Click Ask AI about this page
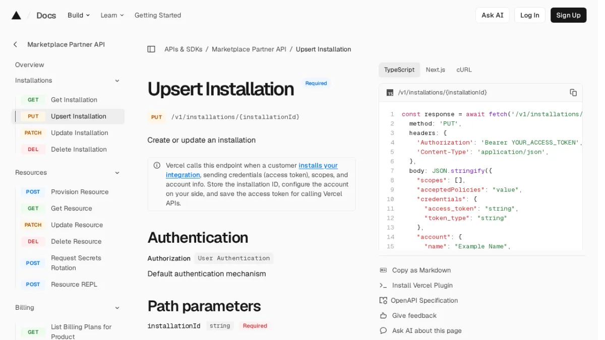Viewport: 605px width, 340px height. [427, 331]
